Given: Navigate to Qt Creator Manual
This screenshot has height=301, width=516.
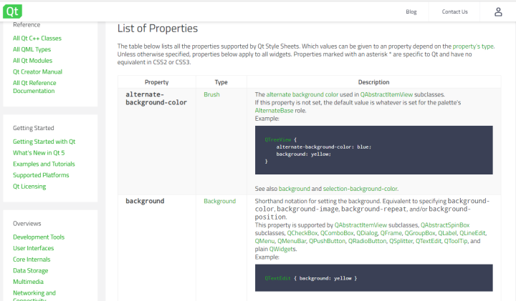Looking at the screenshot, I should tap(37, 71).
